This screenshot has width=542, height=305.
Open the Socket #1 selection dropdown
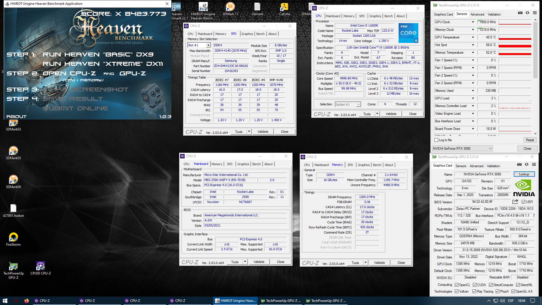tap(348, 104)
